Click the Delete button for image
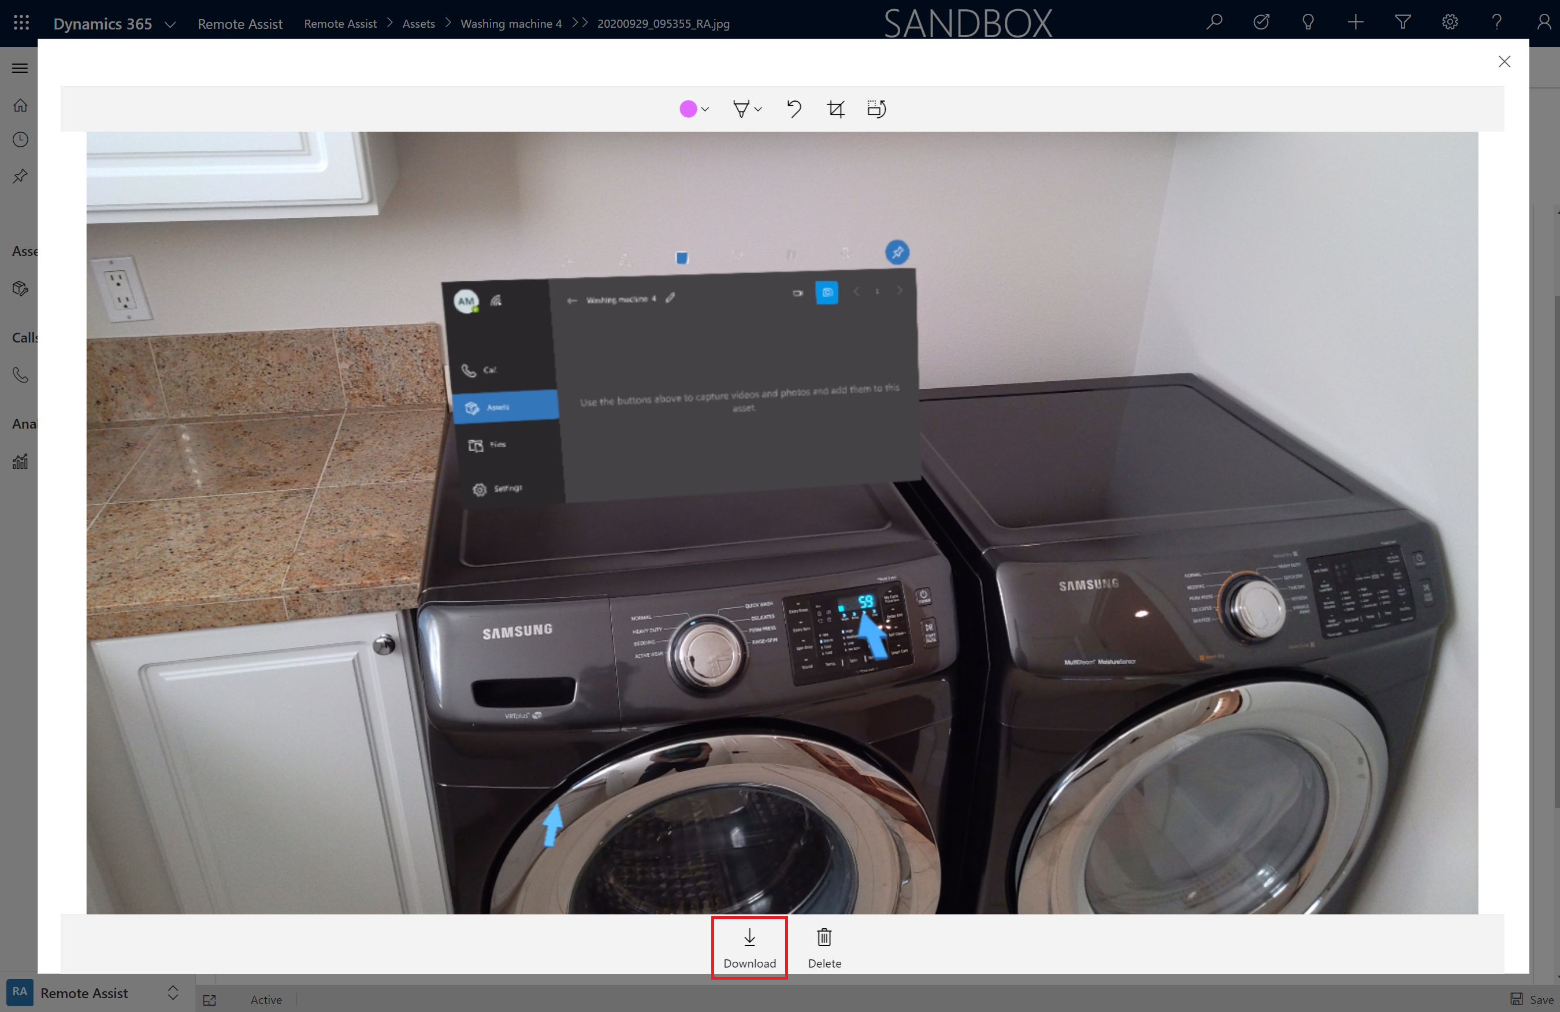 [823, 947]
